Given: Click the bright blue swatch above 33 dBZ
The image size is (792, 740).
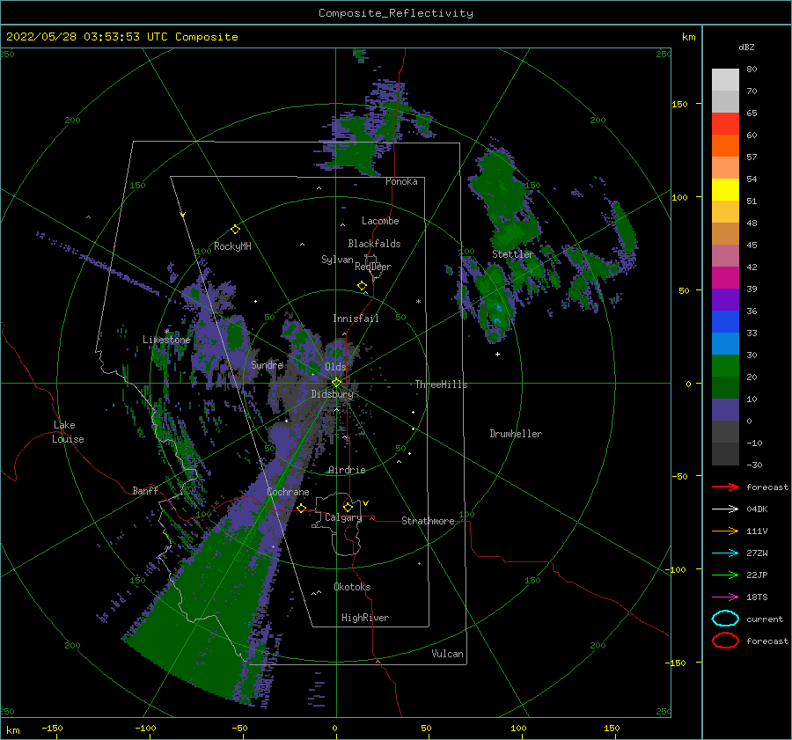Looking at the screenshot, I should tap(725, 322).
